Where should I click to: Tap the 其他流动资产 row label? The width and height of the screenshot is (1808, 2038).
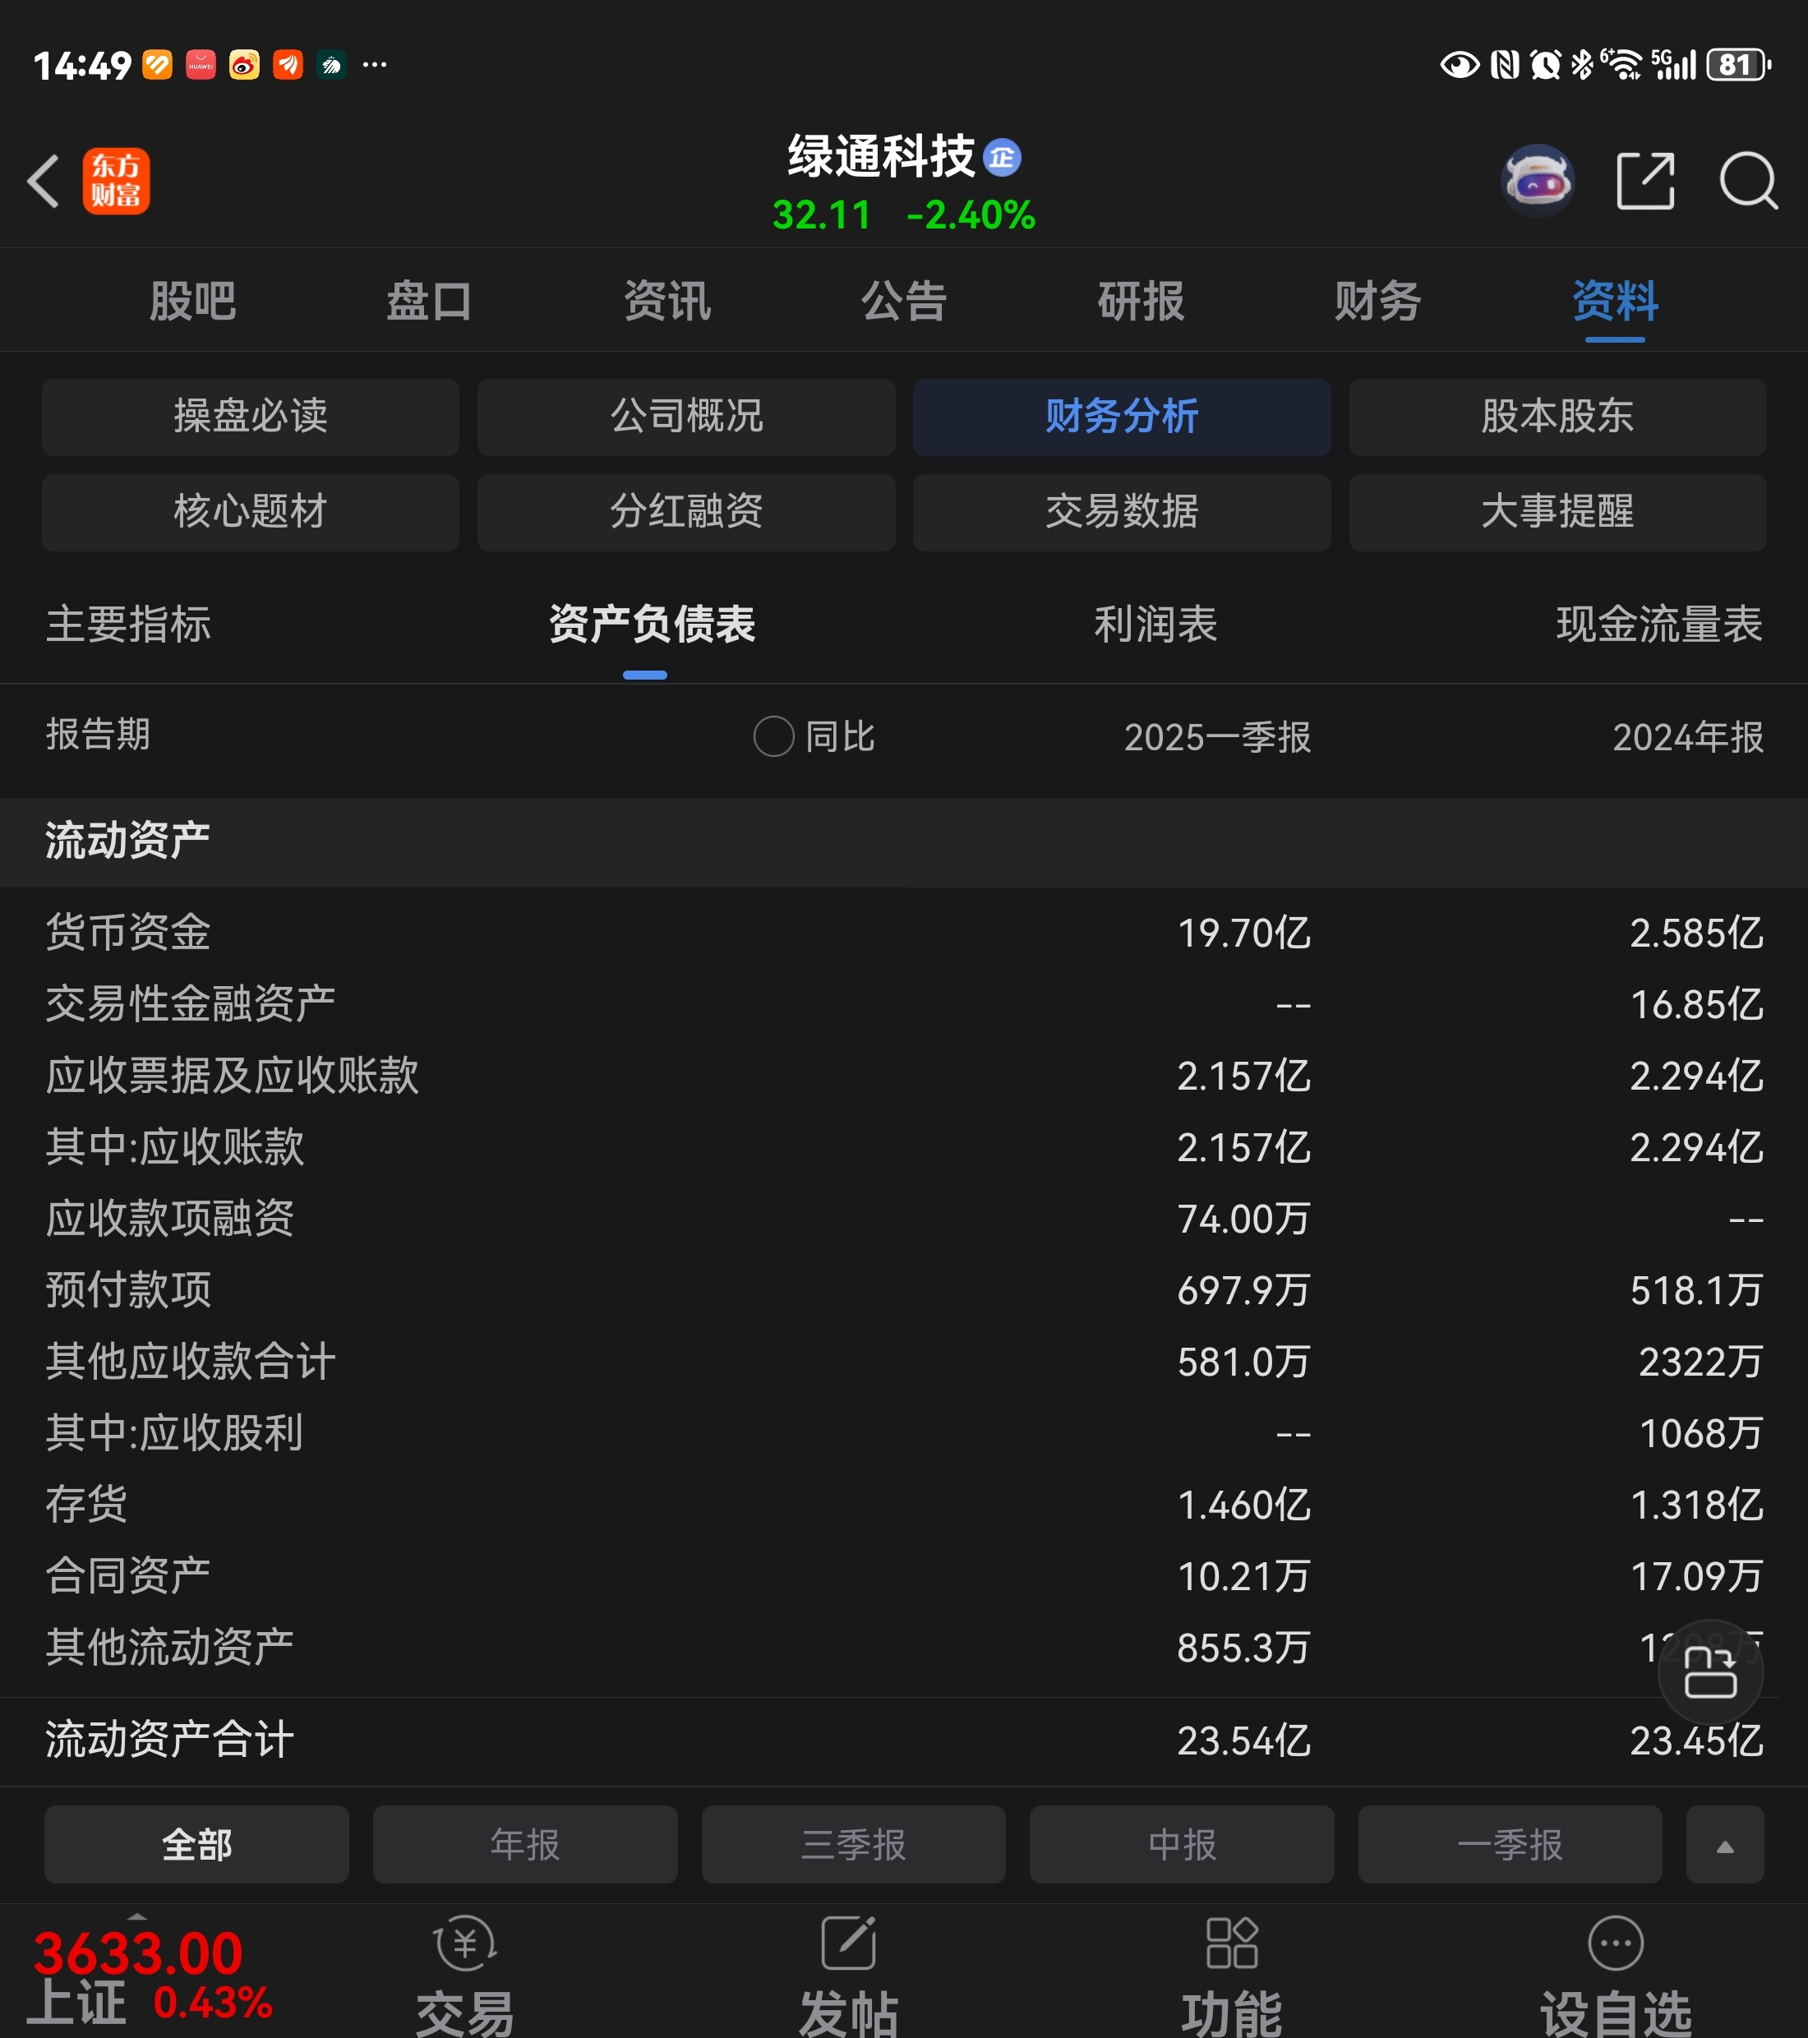(169, 1647)
